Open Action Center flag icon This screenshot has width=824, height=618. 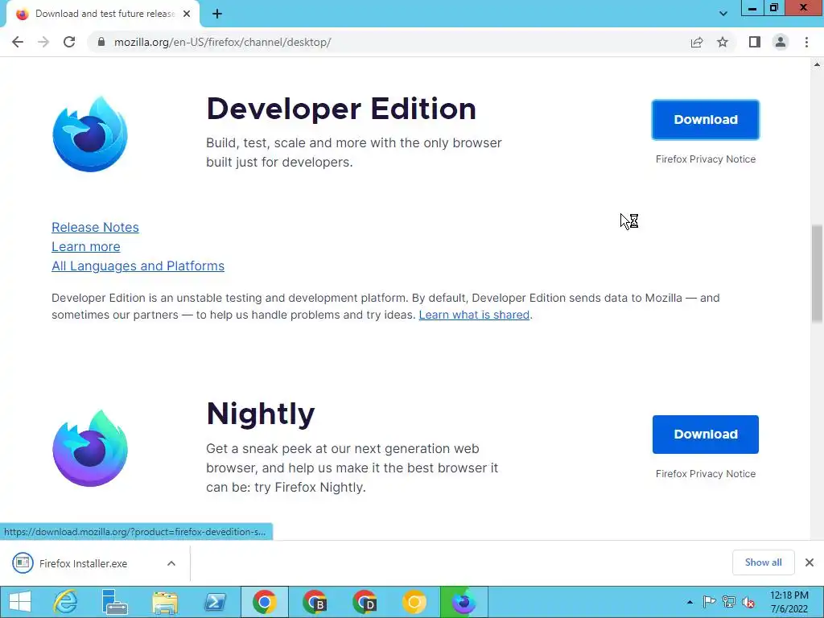point(709,602)
